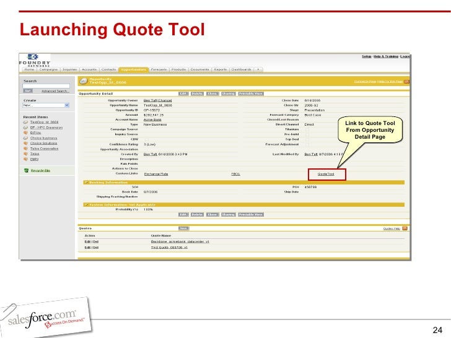Click the Setup link
The width and height of the screenshot is (451, 338).
pos(367,56)
